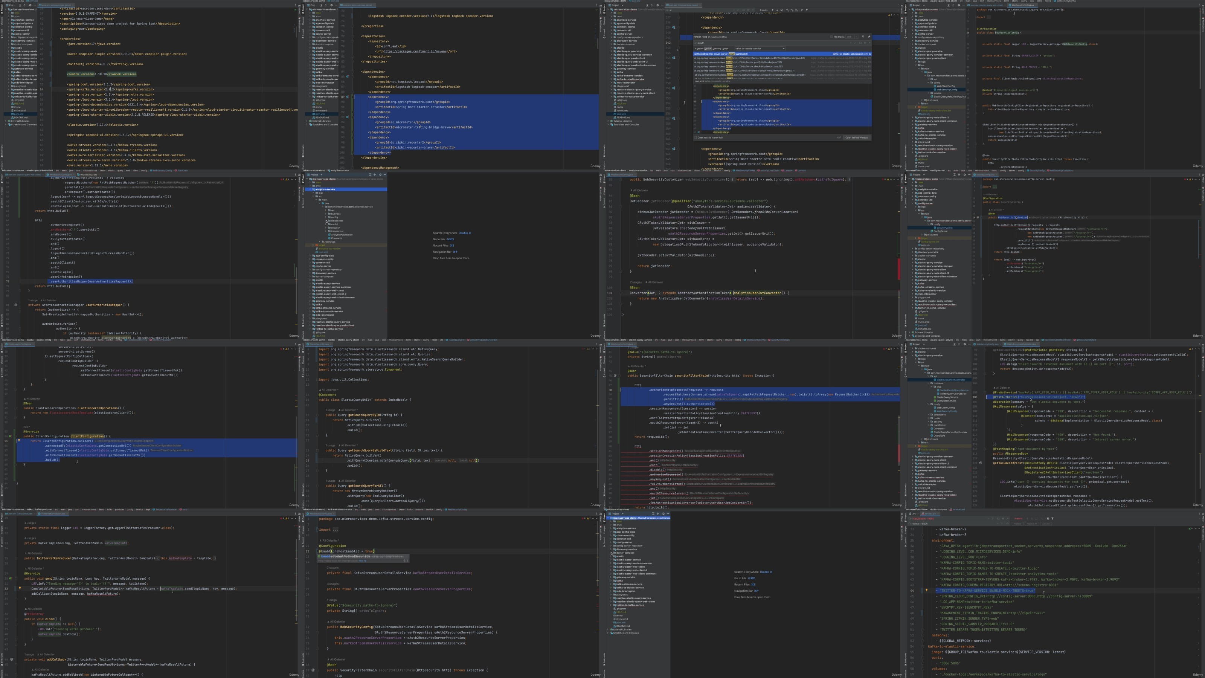Expand the target folder above analytics-service.iml

313,245
